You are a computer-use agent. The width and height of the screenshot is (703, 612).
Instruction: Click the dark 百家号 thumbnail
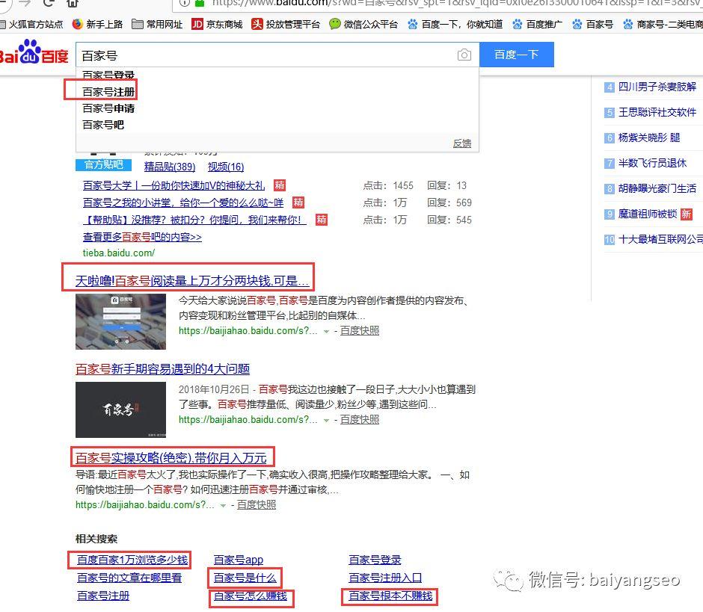pyautogui.click(x=120, y=409)
